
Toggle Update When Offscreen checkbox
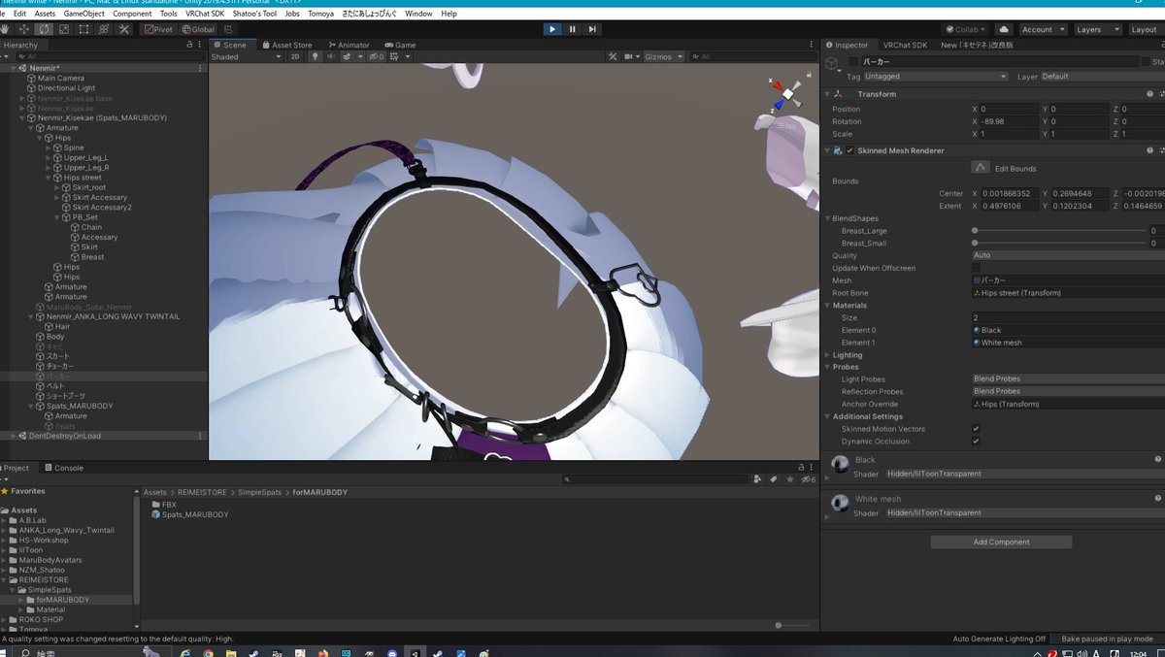point(976,268)
